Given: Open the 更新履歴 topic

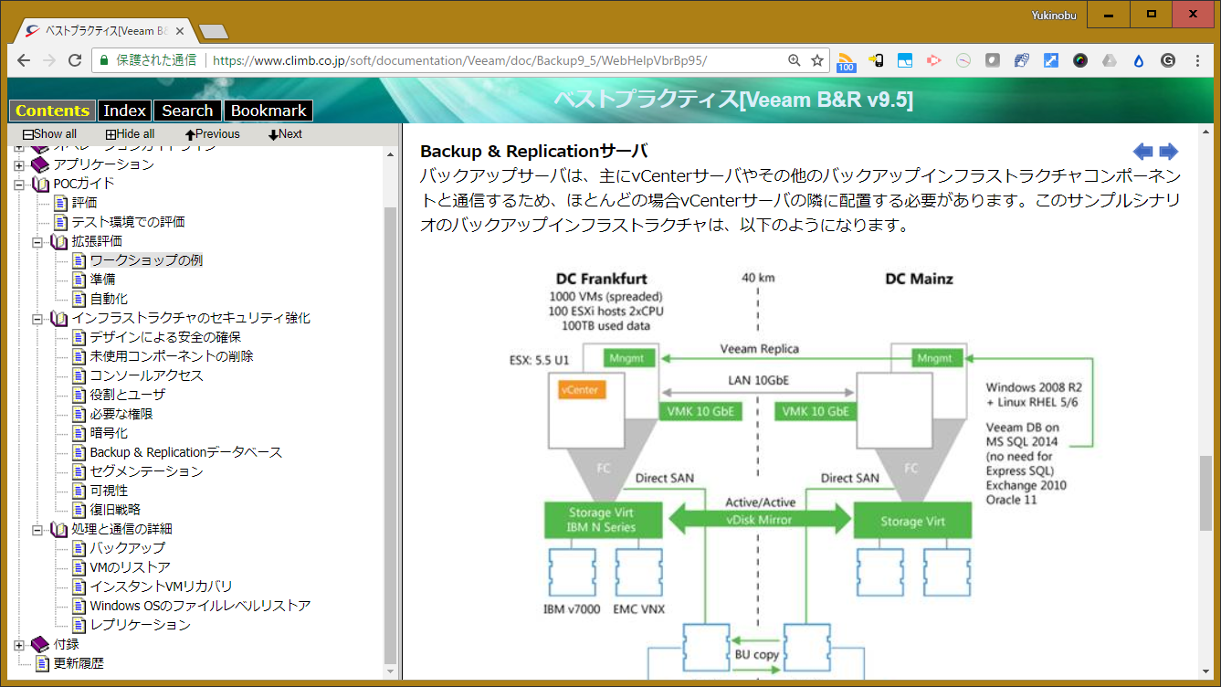Looking at the screenshot, I should [x=79, y=663].
